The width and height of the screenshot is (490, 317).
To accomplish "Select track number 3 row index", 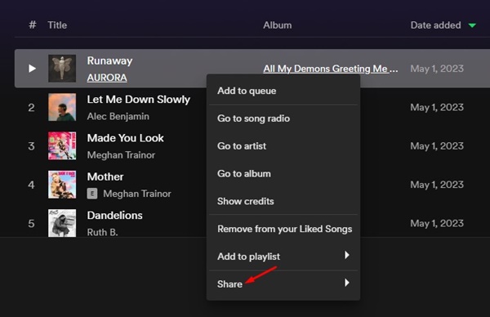I will tap(31, 146).
